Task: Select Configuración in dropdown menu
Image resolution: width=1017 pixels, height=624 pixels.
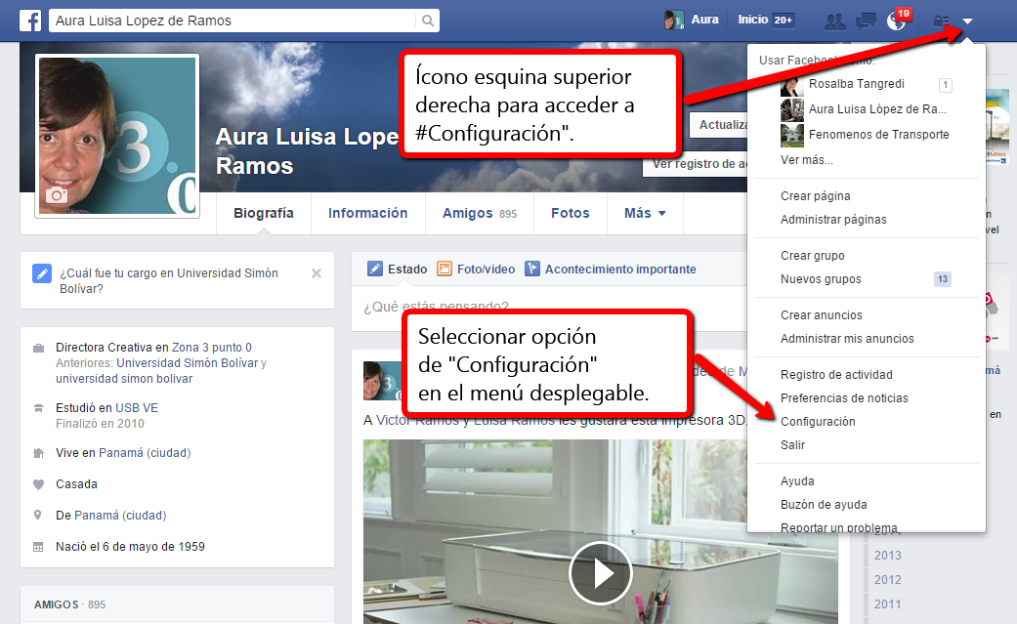Action: [x=818, y=422]
